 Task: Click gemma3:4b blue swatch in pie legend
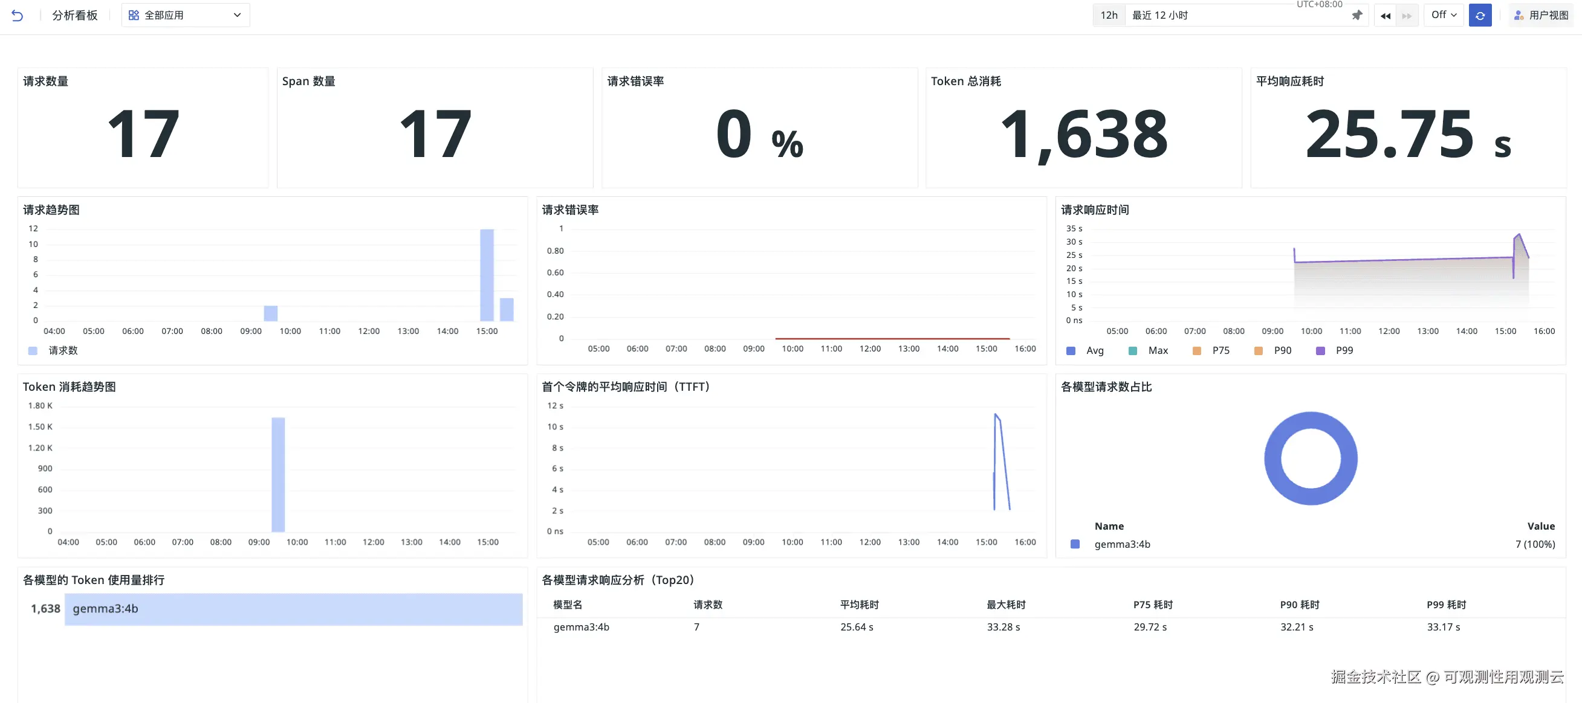point(1075,544)
